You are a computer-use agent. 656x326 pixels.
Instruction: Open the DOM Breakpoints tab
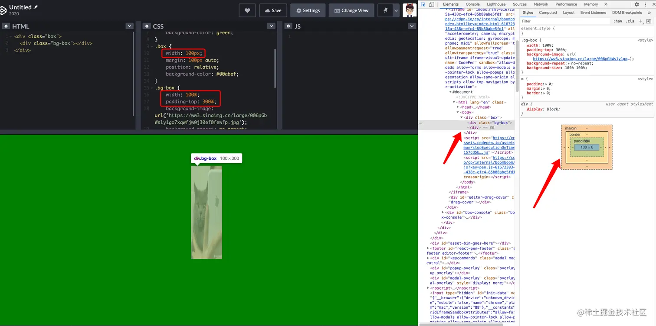pos(627,13)
